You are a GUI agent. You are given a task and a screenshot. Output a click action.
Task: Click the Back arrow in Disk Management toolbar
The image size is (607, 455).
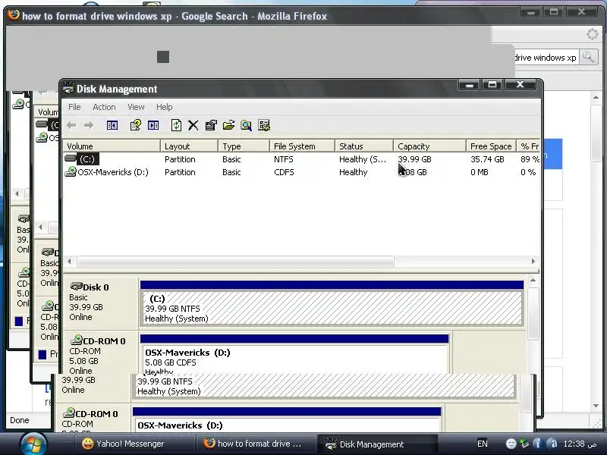click(71, 125)
